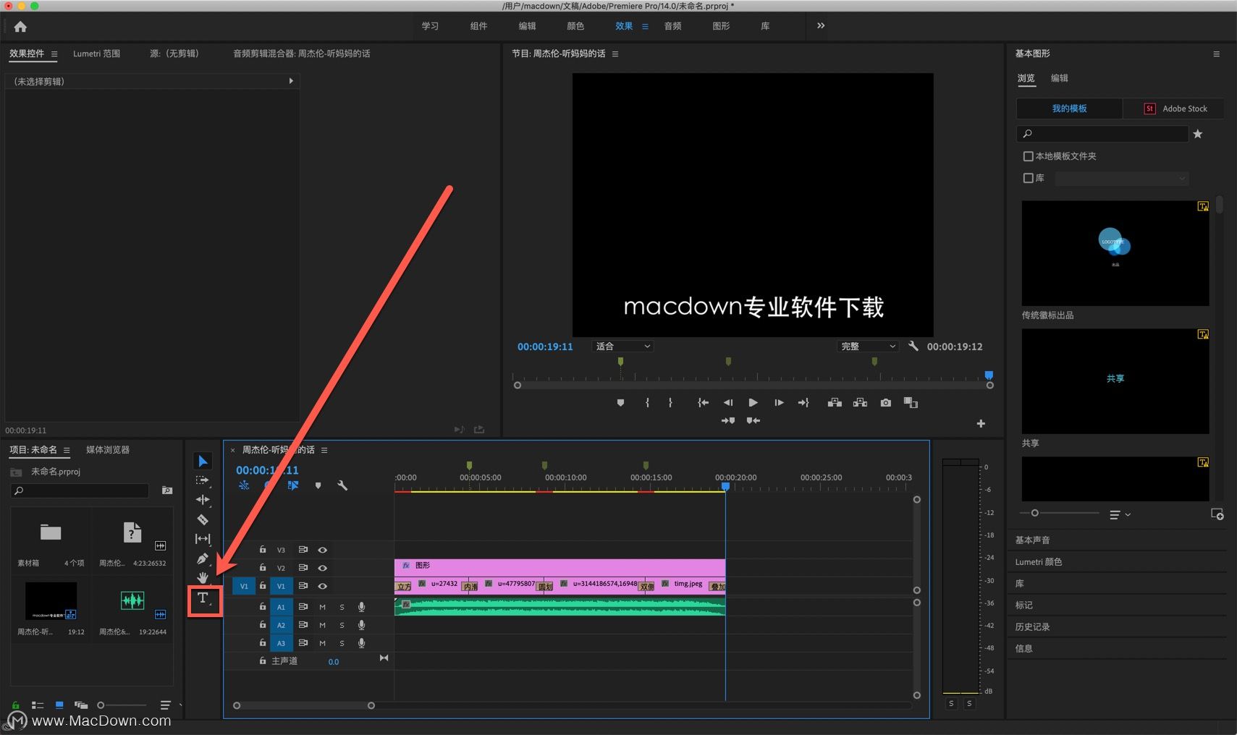This screenshot has height=735, width=1237.
Task: Toggle V3 track output eye
Action: (323, 550)
